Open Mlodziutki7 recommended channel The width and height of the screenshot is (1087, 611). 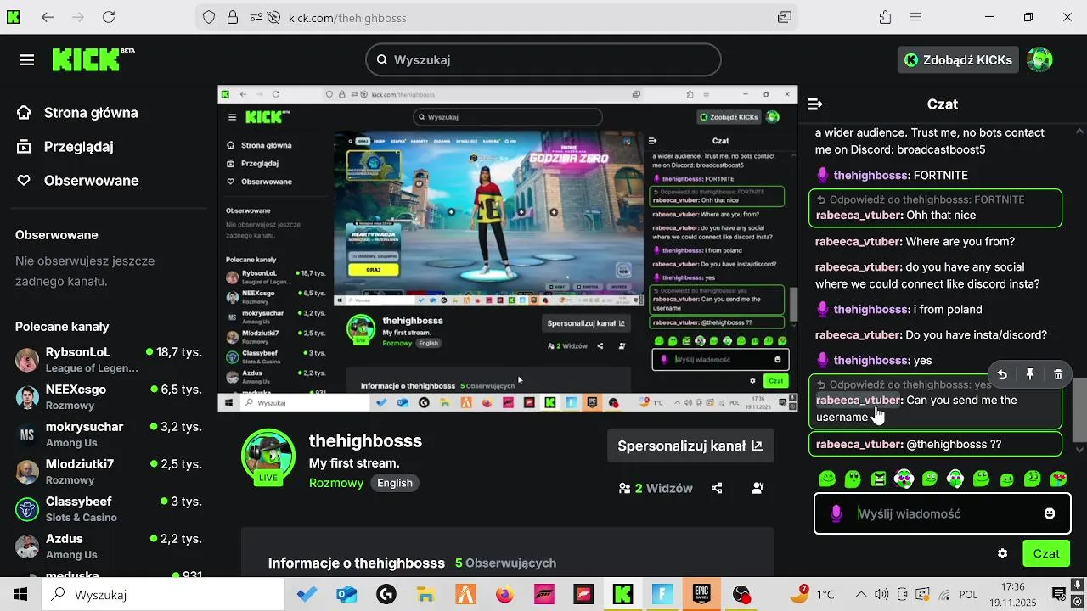coord(109,471)
